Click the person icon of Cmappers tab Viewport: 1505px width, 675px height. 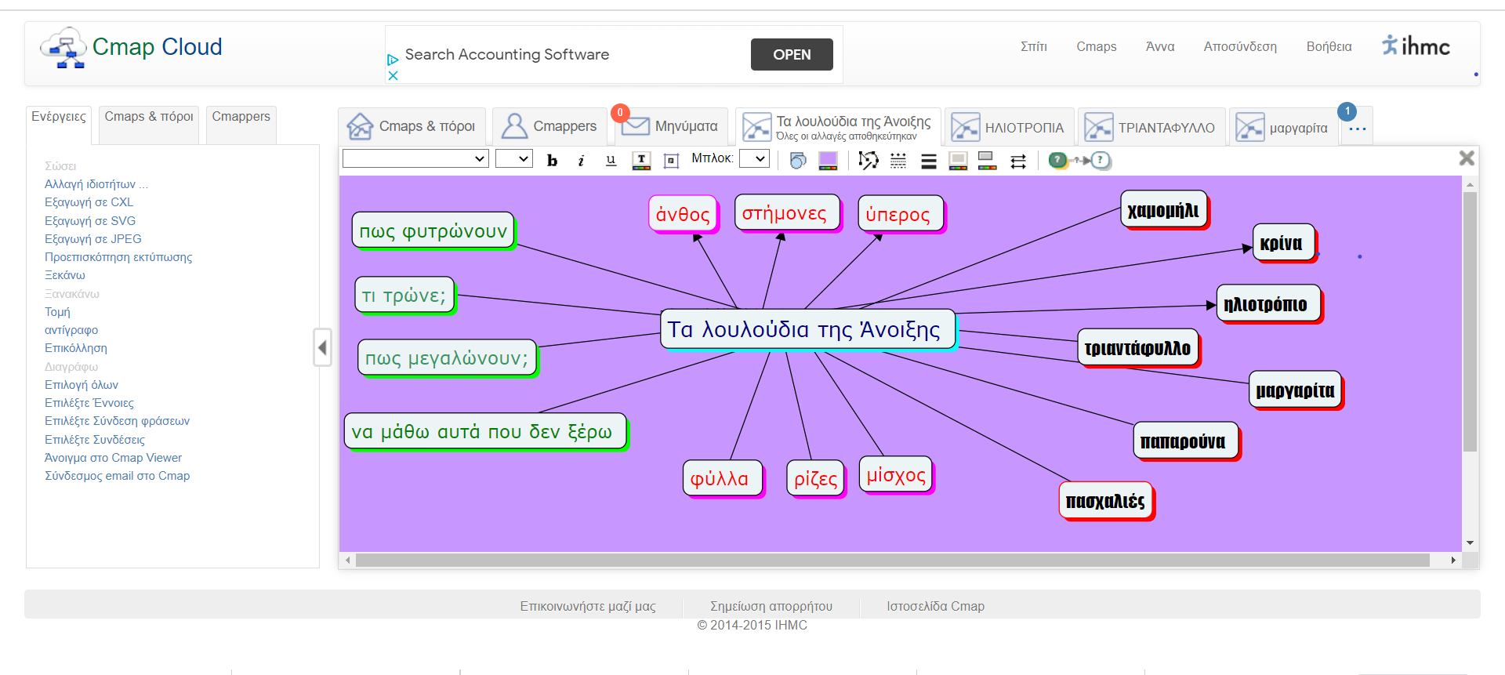tap(514, 126)
